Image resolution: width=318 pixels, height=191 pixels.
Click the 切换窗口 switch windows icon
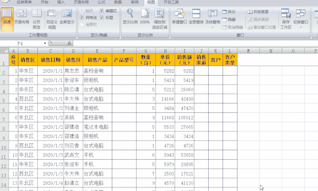click(x=301, y=14)
